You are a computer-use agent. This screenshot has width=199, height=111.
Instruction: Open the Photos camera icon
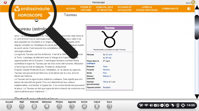click(59, 106)
